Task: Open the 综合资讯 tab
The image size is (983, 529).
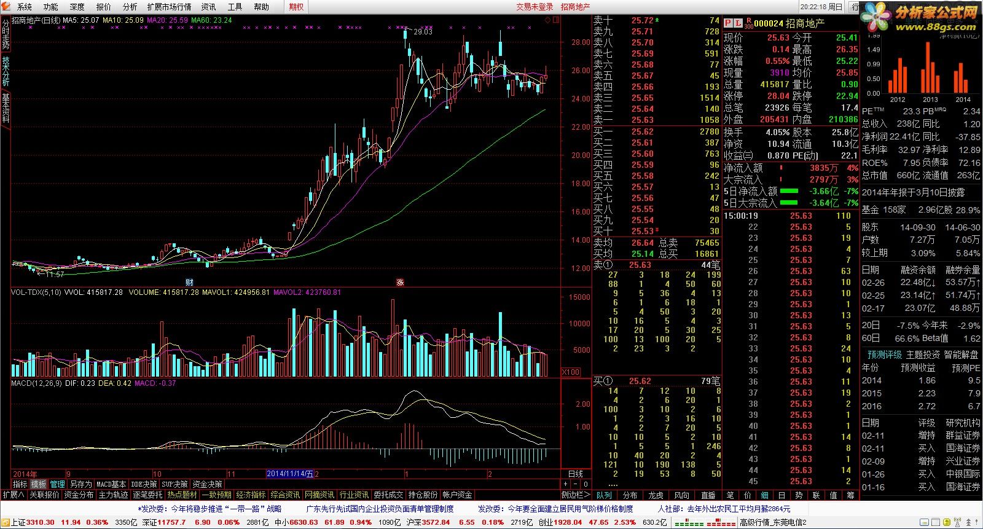Action: [285, 495]
